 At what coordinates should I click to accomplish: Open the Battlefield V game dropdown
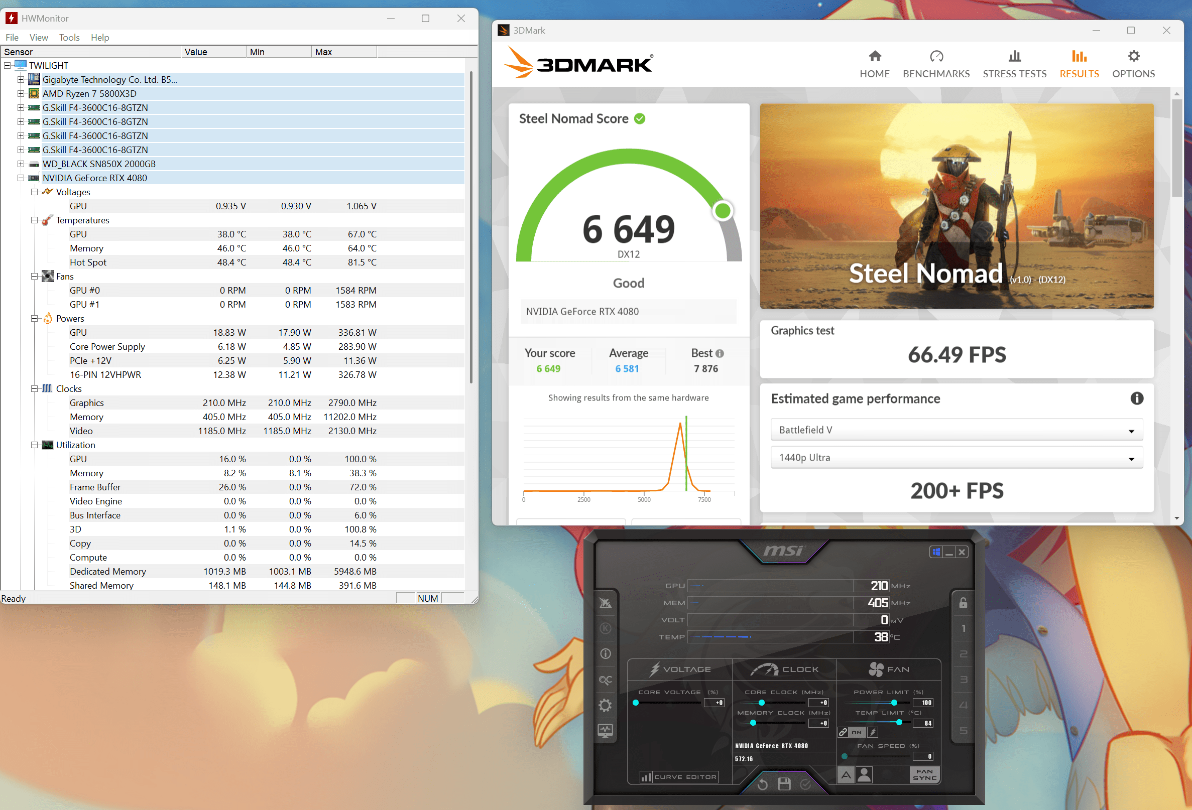pyautogui.click(x=956, y=430)
